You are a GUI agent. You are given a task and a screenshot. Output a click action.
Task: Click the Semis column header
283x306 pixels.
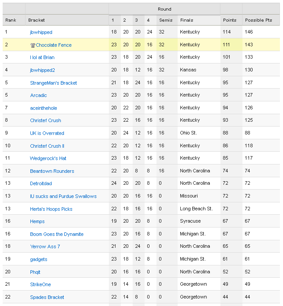click(166, 20)
